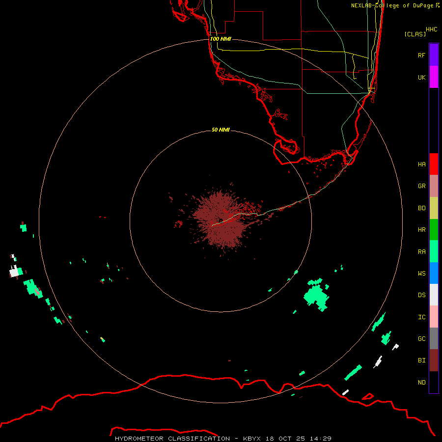Click the "DS" legend label
Viewport: 442px width, 442px height.
click(x=421, y=295)
